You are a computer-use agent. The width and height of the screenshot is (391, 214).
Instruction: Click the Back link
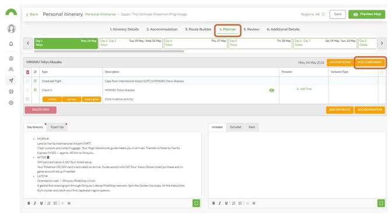[32, 15]
